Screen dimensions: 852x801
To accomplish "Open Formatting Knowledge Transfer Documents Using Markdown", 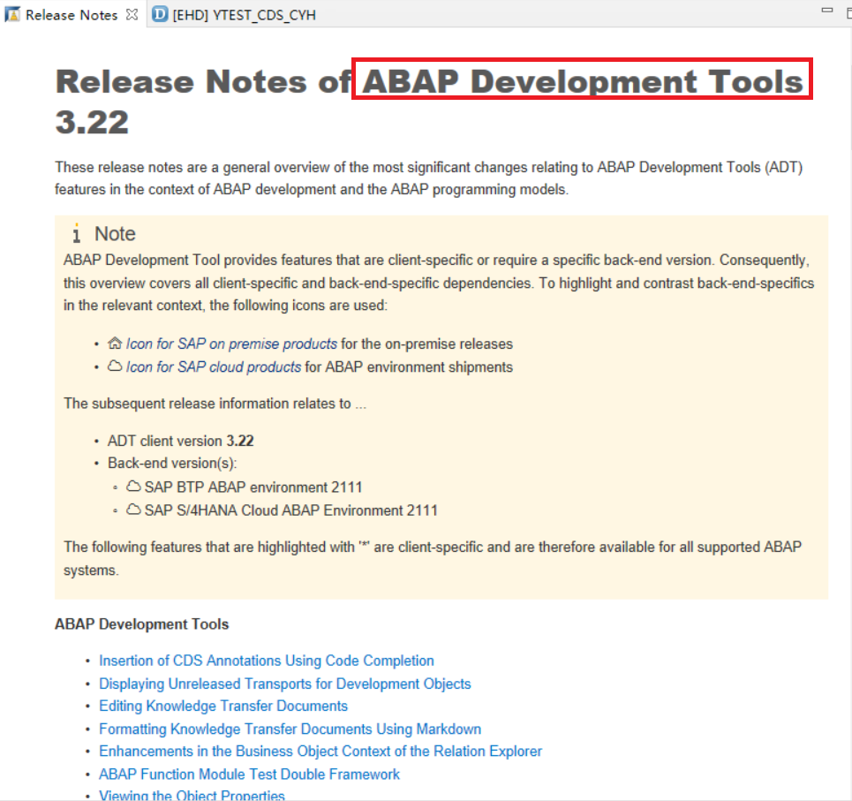I will (x=290, y=729).
